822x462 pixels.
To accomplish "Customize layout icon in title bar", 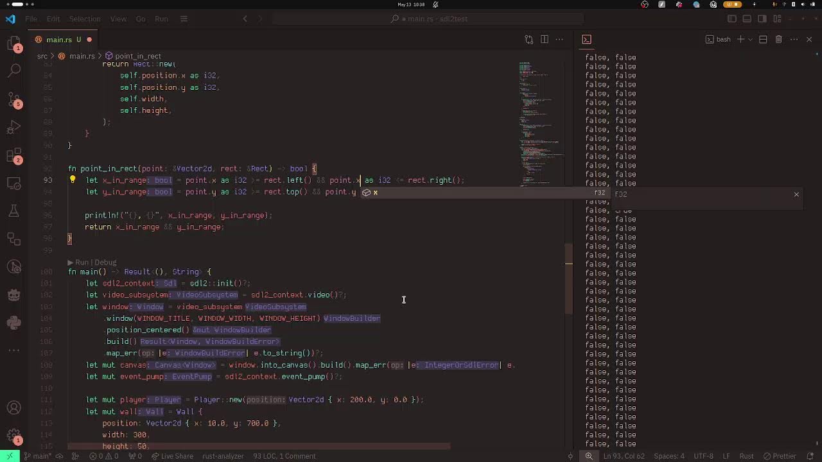I will tap(778, 19).
